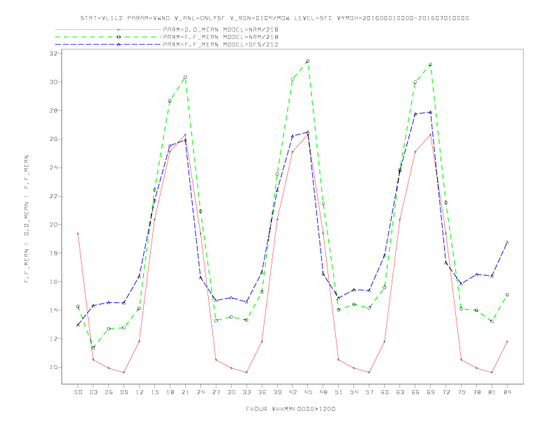Click the blue triangle point at hour 00
This screenshot has height=427, width=553.
click(x=78, y=325)
